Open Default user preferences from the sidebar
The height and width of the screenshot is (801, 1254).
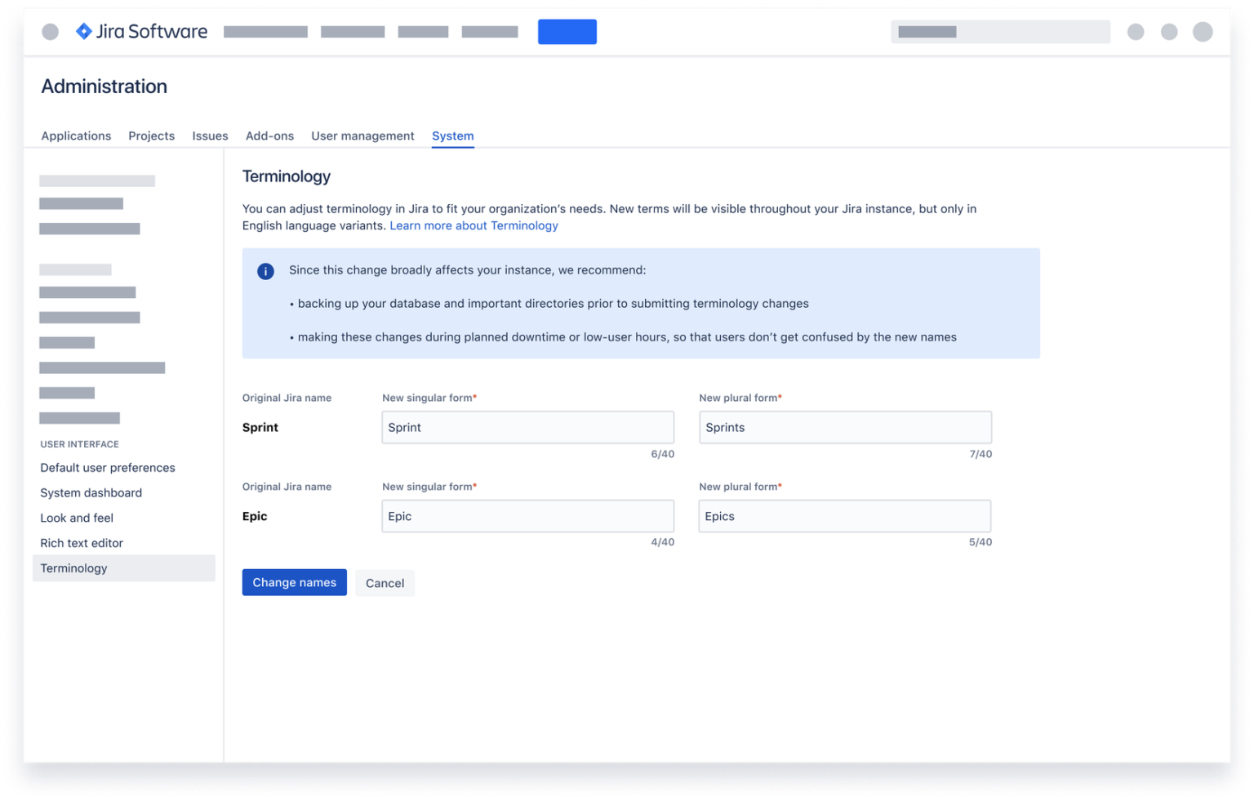click(x=107, y=467)
